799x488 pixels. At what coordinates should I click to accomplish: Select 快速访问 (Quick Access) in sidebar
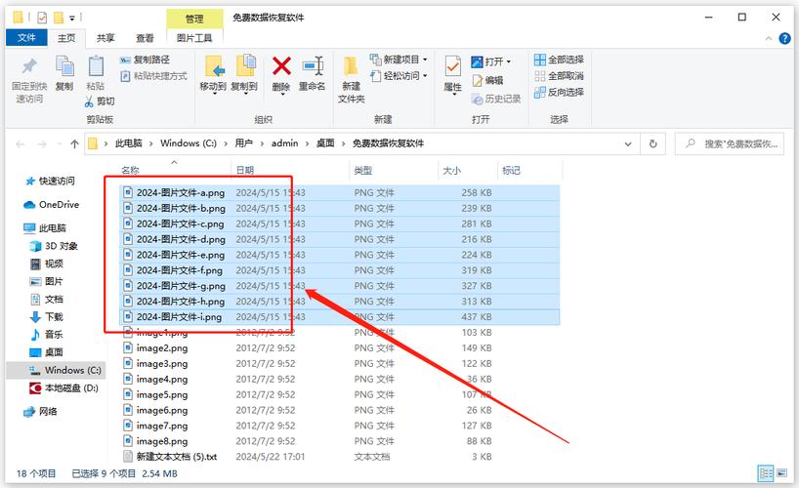tap(50, 181)
